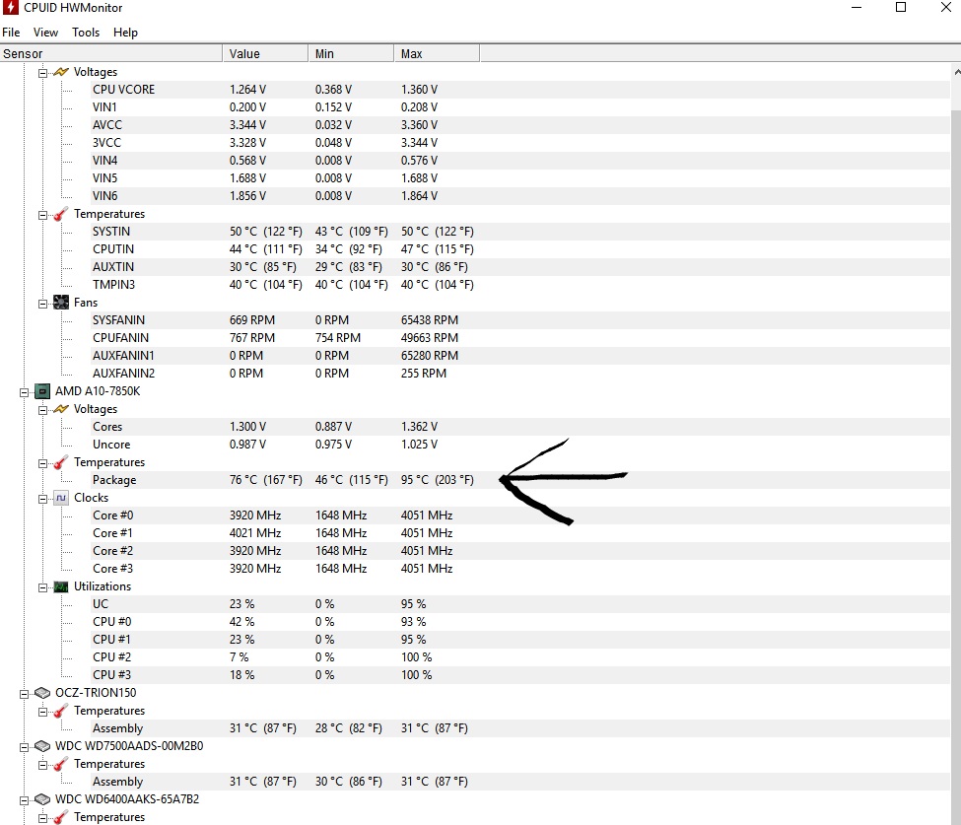Collapse the OCZ-TRION150 drive node

click(25, 694)
